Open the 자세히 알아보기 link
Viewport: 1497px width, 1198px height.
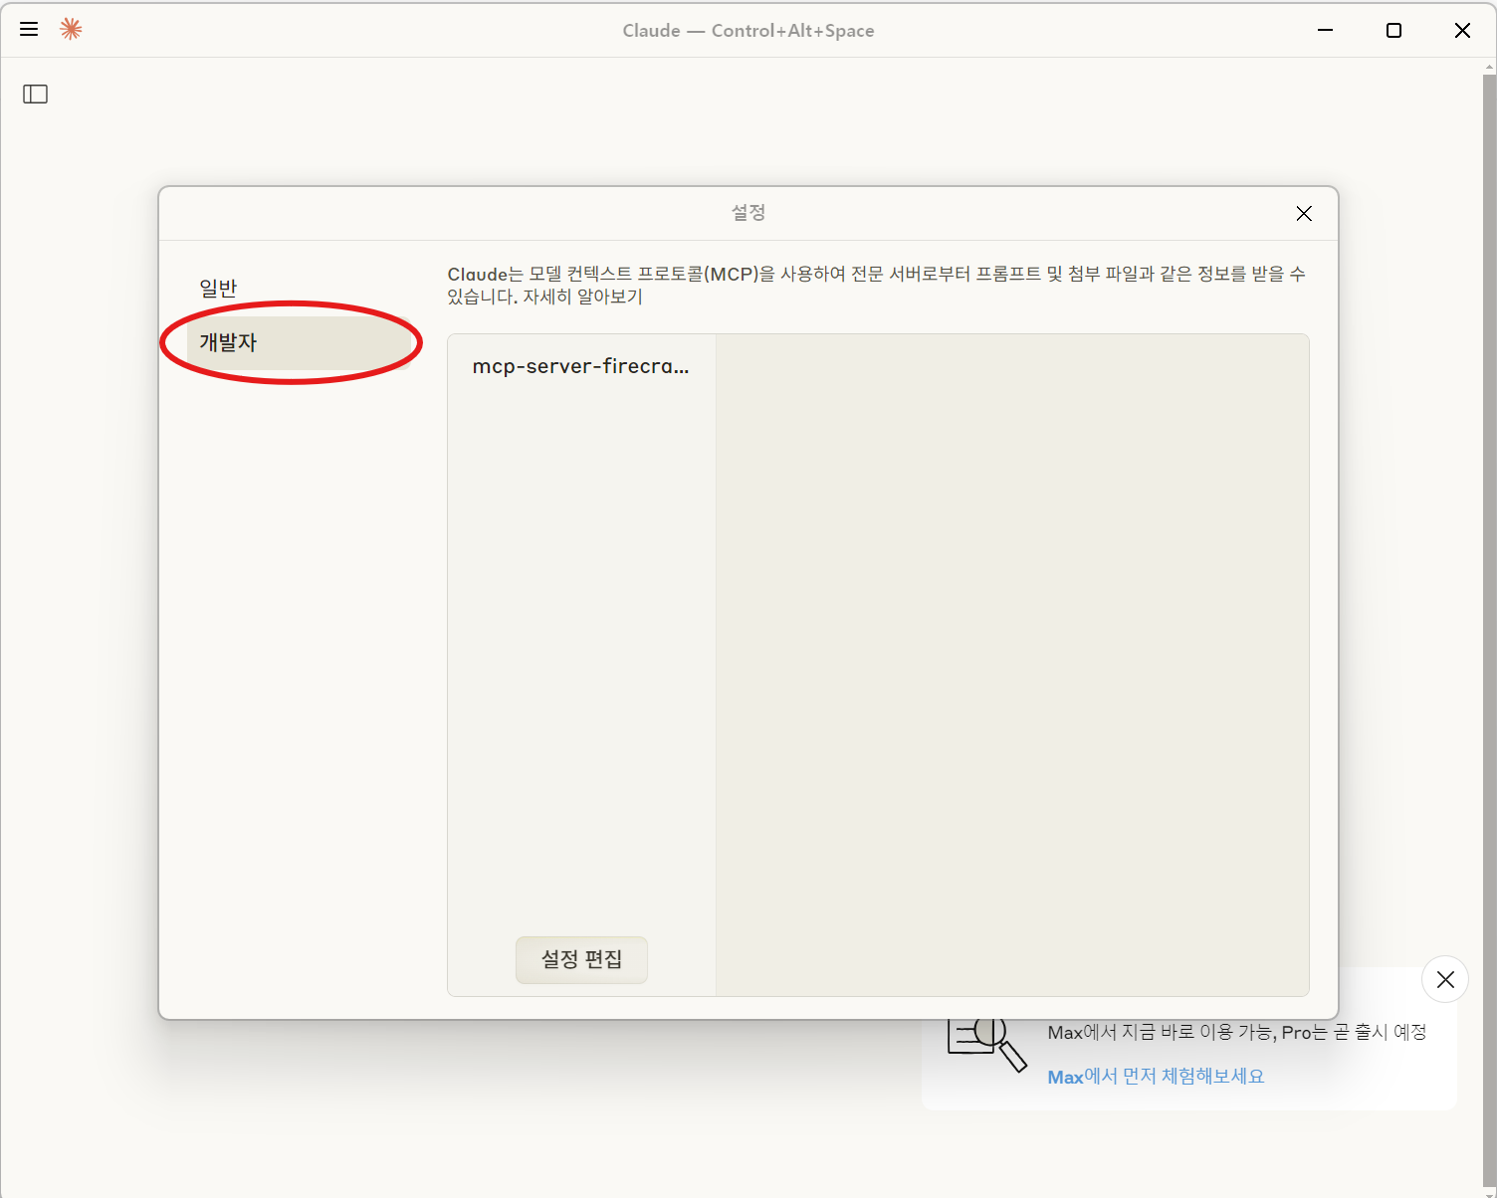click(x=583, y=297)
